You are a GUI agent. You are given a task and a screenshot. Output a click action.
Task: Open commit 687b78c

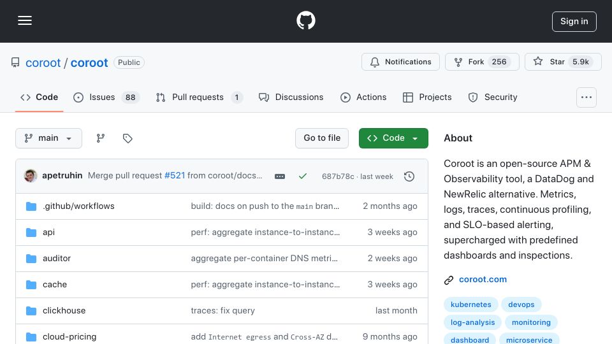click(x=338, y=176)
